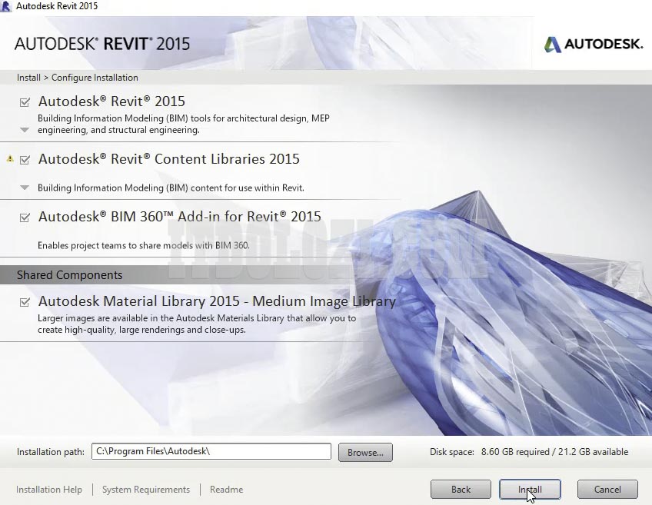The height and width of the screenshot is (505, 652).
Task: Click inside the installation path field
Action: click(x=211, y=451)
